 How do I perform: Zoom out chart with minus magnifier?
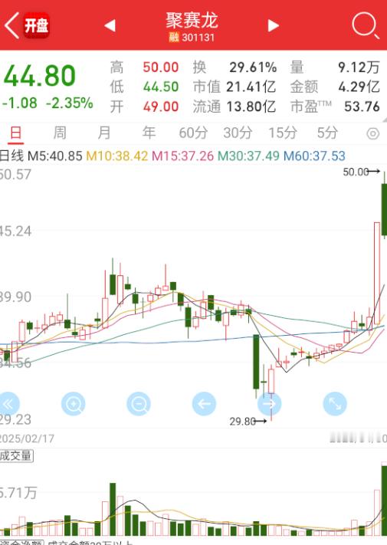139,404
